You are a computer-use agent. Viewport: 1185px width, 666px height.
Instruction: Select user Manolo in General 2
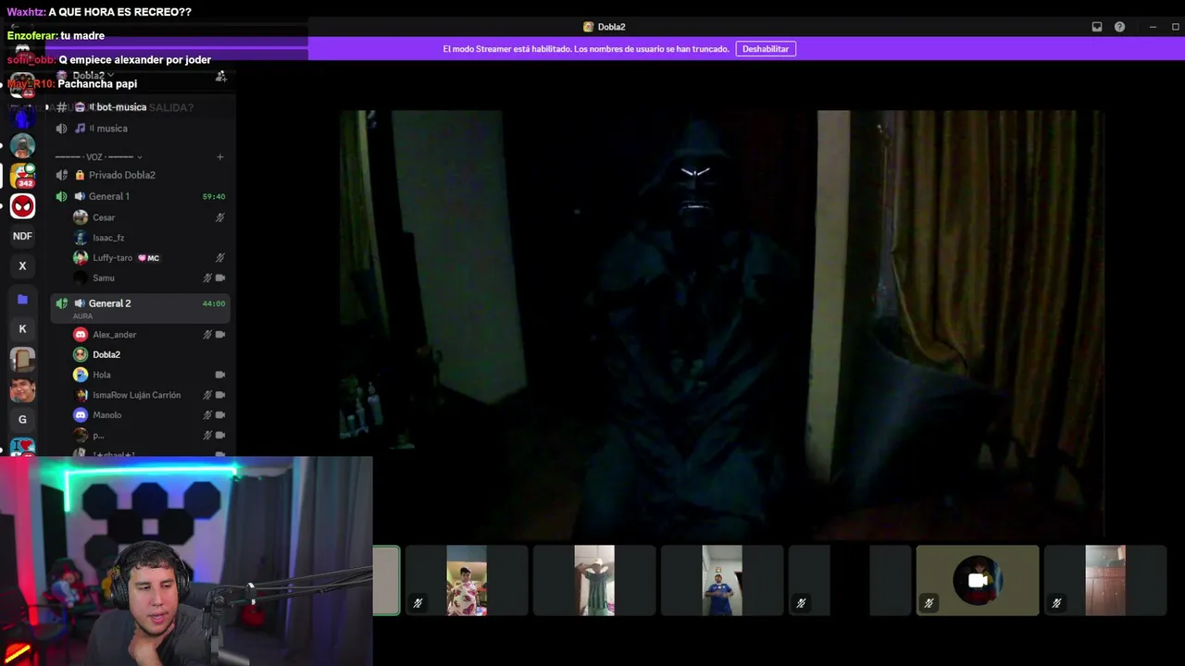(x=106, y=415)
